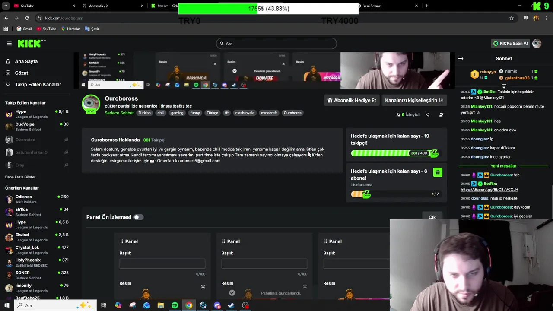Close the YouTube browser tab

coord(73,6)
